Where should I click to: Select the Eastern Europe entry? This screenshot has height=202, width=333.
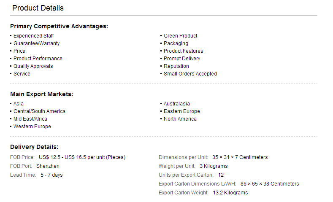(x=182, y=111)
